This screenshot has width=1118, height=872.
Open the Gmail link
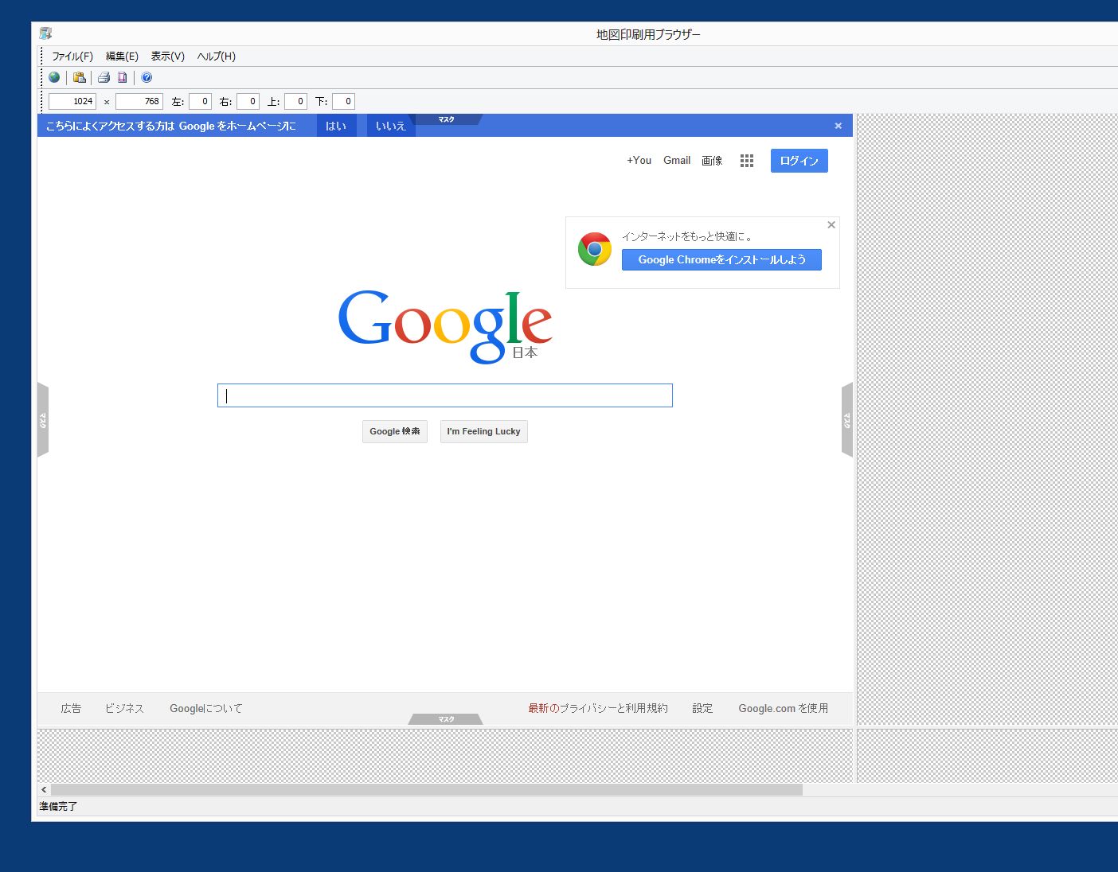click(677, 160)
